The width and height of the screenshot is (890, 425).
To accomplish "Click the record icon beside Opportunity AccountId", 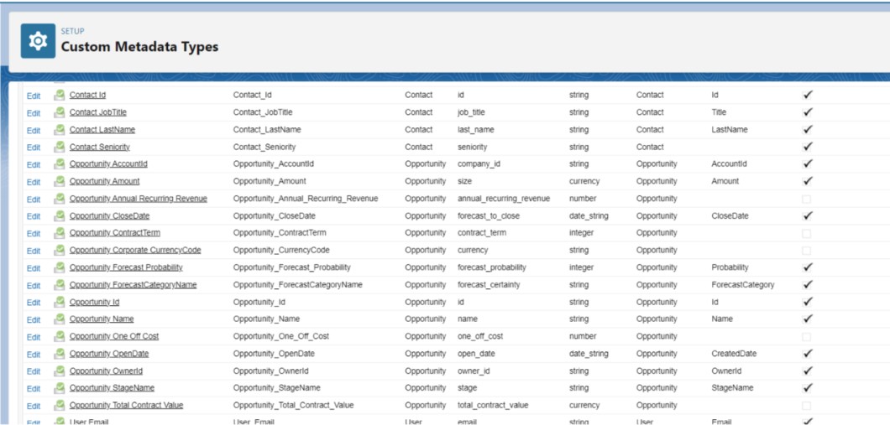I will (60, 163).
